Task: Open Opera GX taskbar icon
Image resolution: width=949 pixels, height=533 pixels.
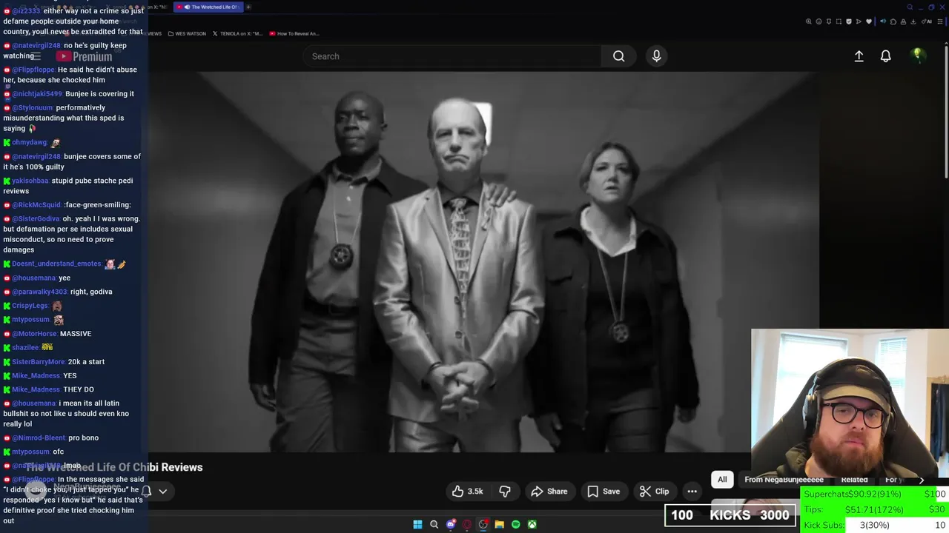Action: [x=467, y=524]
